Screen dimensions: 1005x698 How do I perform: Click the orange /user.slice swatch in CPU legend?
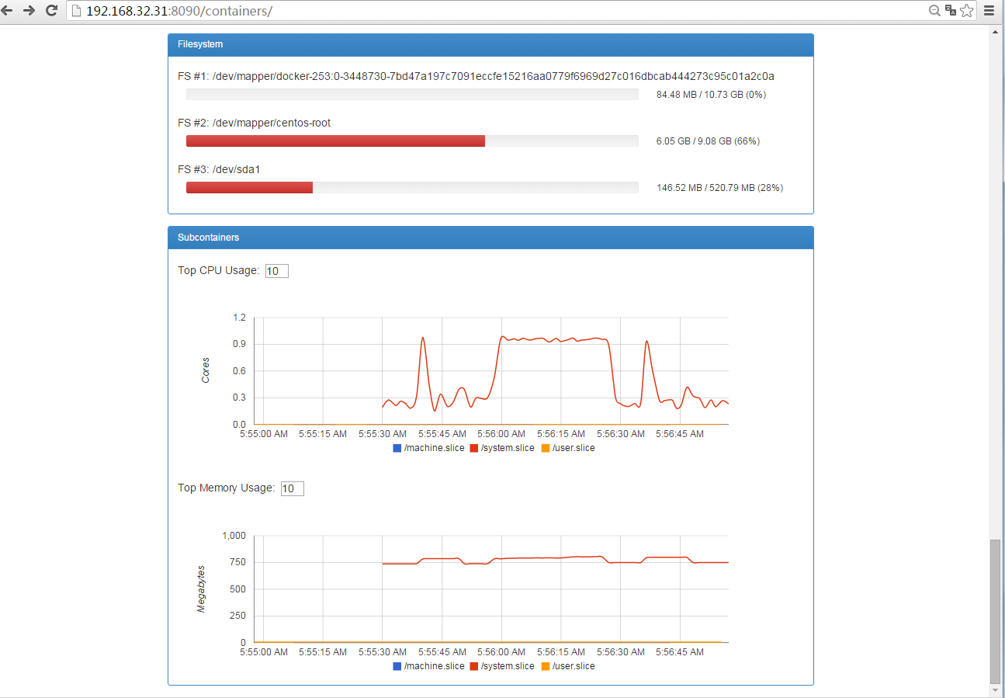(x=545, y=448)
